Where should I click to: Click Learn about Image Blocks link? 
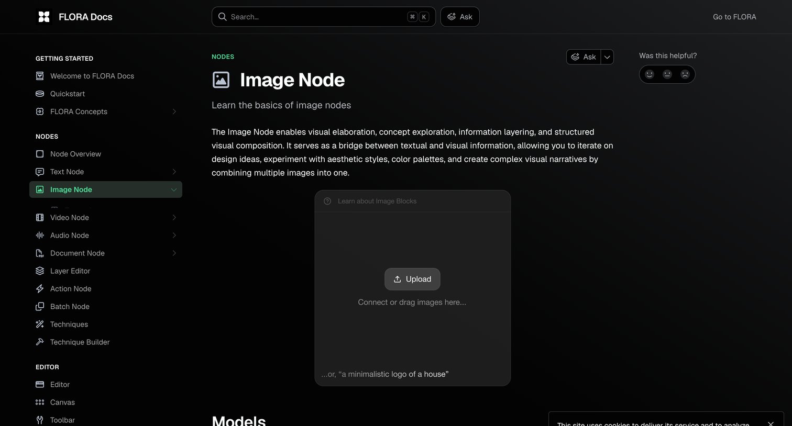[377, 201]
